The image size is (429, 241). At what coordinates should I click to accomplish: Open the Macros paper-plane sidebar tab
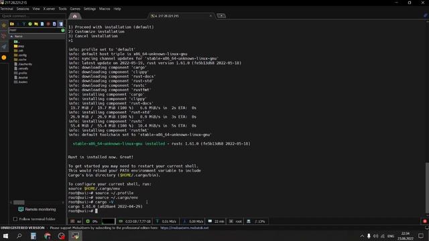click(x=4, y=47)
